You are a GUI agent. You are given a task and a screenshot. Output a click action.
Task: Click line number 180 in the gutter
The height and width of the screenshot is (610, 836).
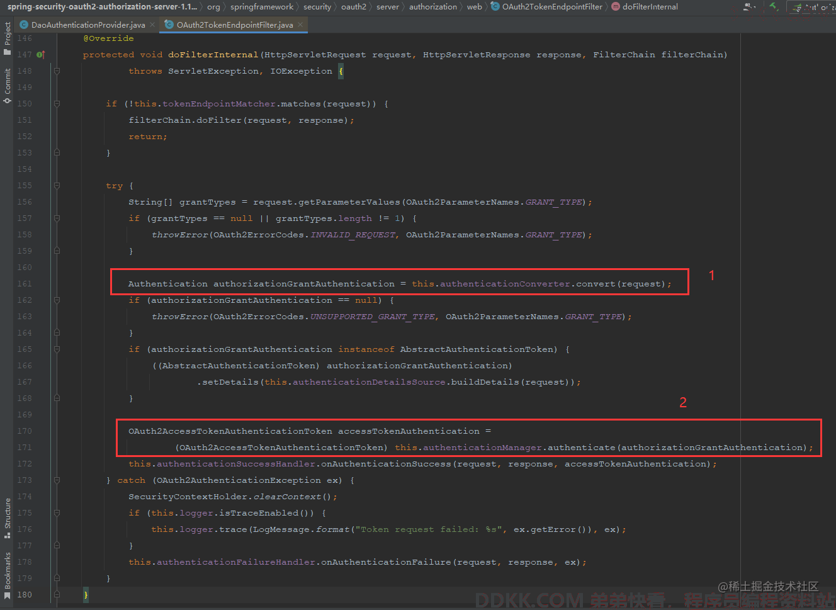(25, 595)
